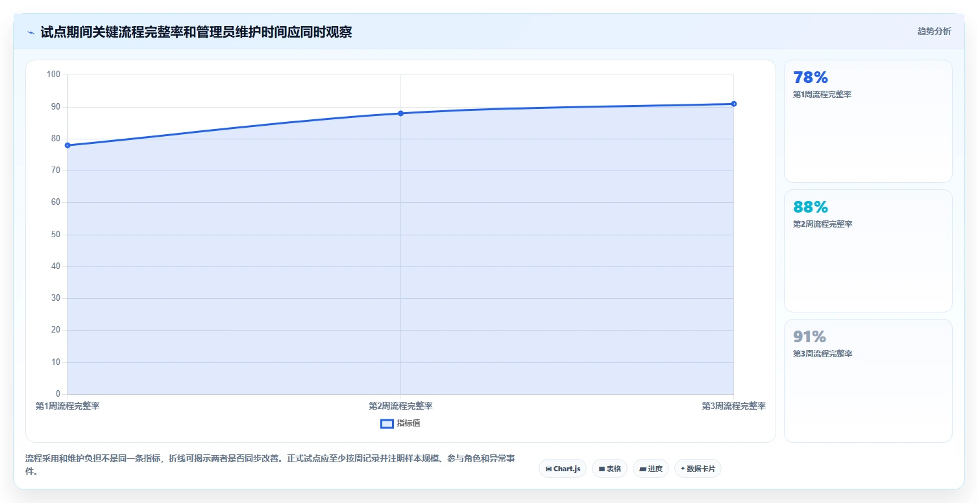Click the week 2 data point at 88
Image resolution: width=978 pixels, height=503 pixels.
(400, 113)
